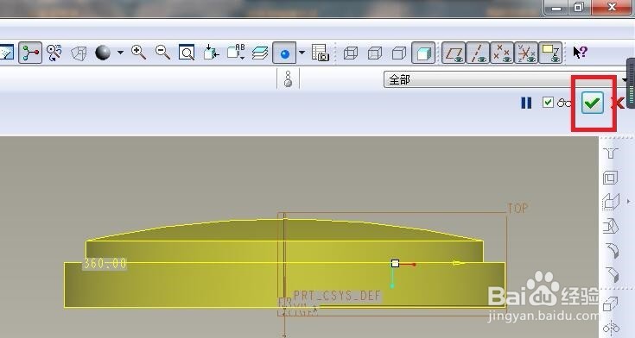Click the 3D box view mode icon

(79, 53)
